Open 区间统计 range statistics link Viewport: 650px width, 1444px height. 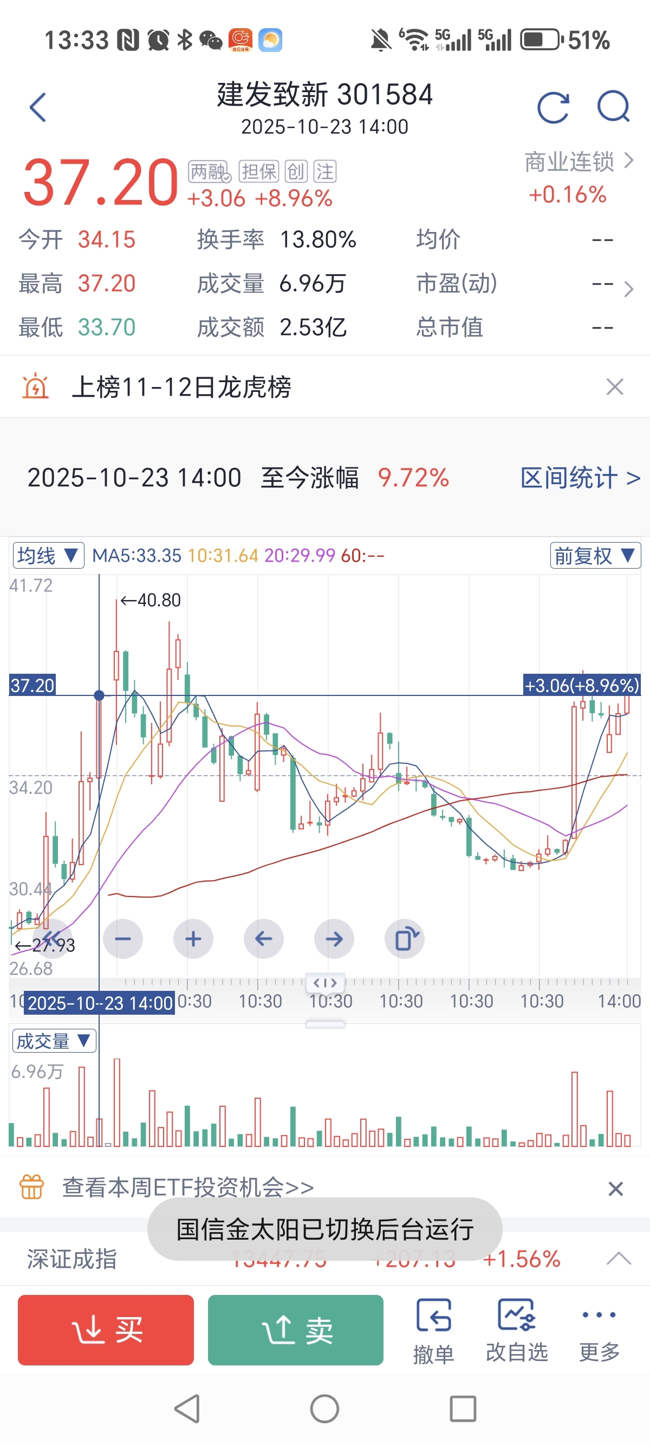point(580,478)
